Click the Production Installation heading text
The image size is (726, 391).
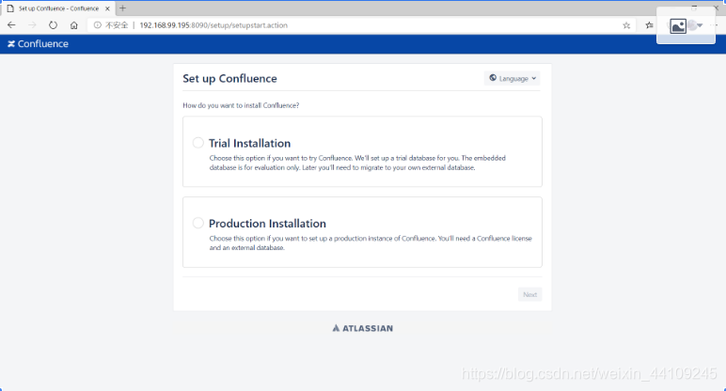[267, 224]
